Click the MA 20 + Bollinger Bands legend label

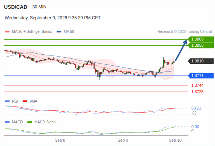[32, 32]
